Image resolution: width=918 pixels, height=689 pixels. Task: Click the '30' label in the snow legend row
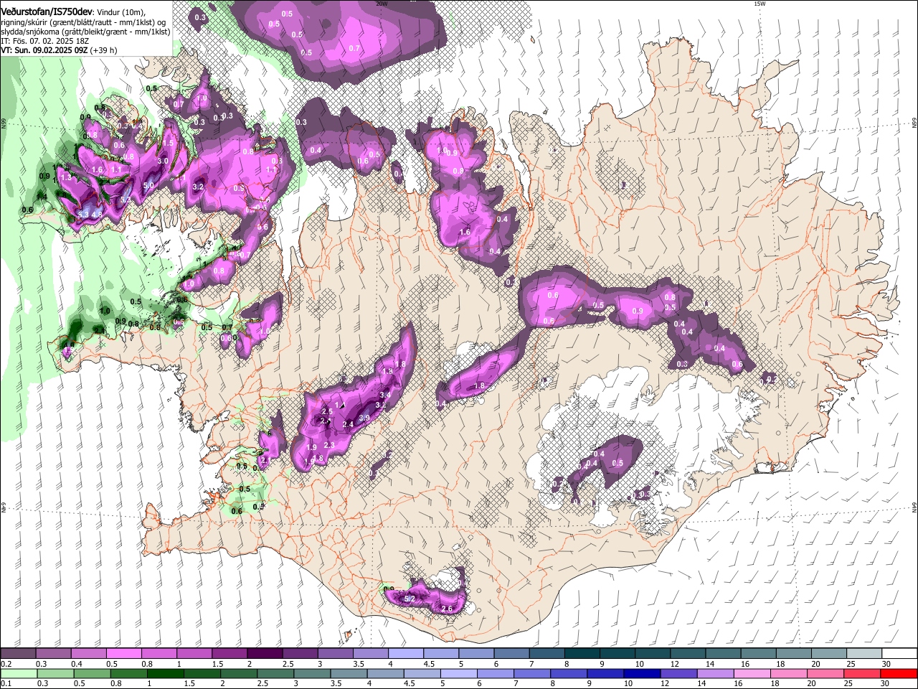(886, 664)
